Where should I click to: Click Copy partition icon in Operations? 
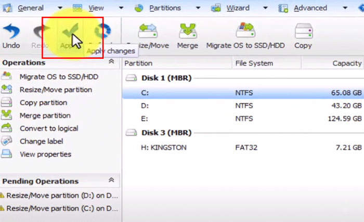[x=6, y=102]
